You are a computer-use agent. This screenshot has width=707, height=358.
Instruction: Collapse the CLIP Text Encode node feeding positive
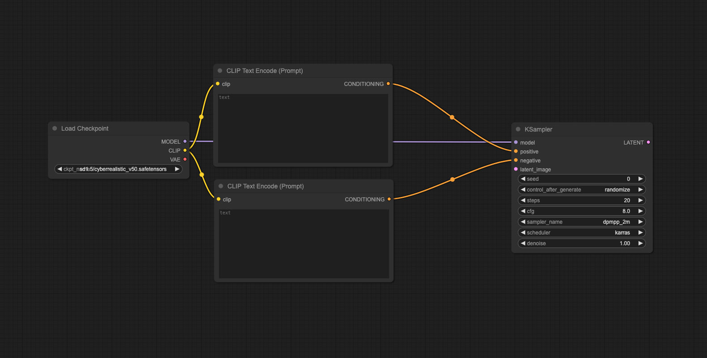pyautogui.click(x=220, y=71)
